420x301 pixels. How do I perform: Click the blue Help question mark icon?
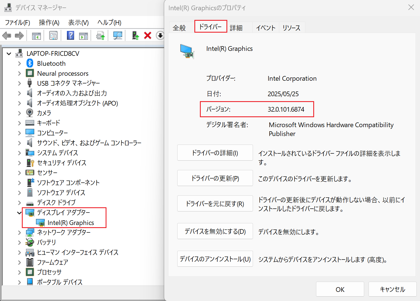pos(71,35)
